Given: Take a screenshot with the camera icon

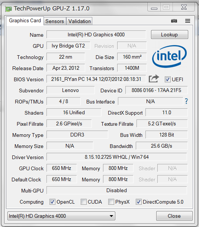Looking at the screenshot, I should pyautogui.click(x=174, y=21).
